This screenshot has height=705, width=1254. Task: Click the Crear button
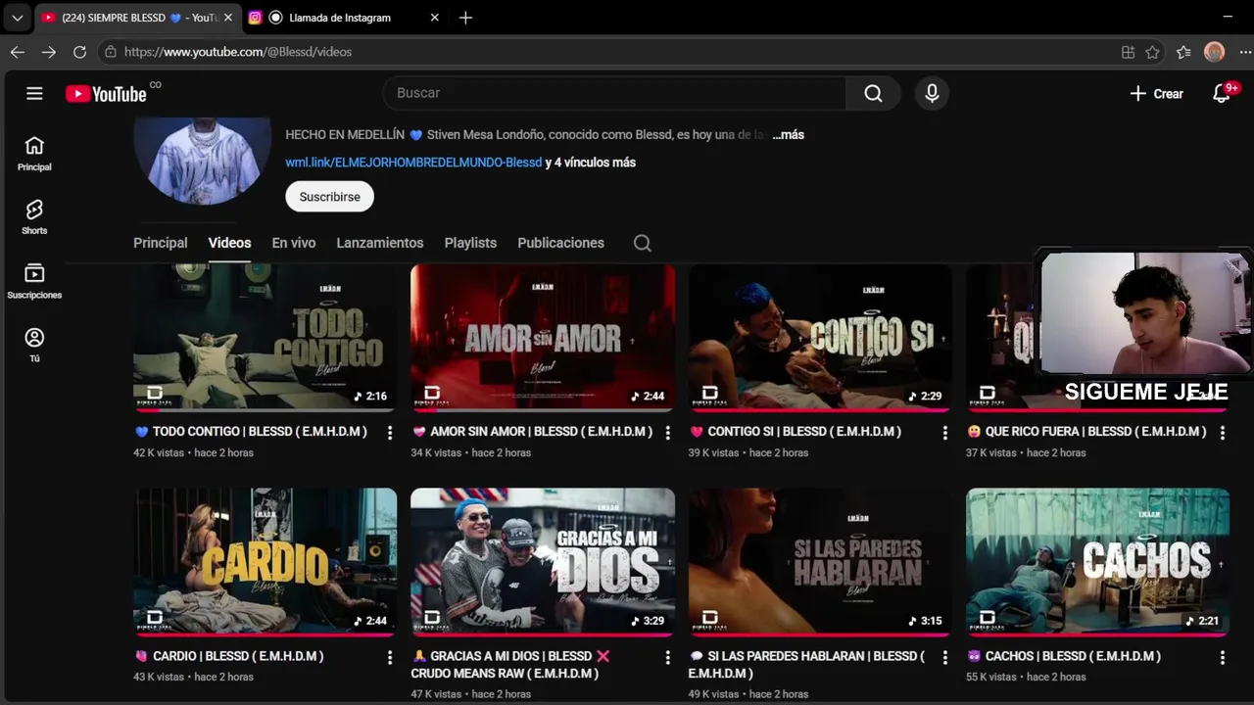1157,94
